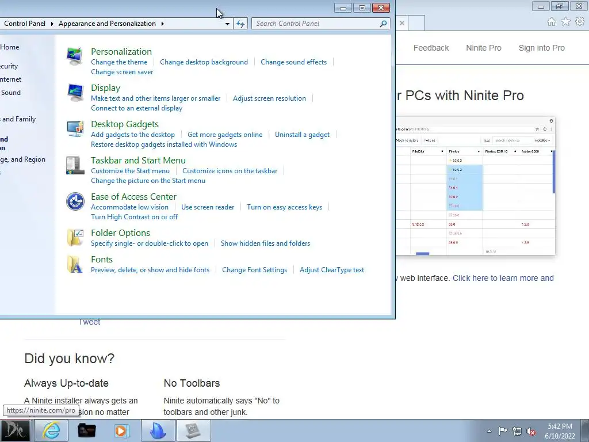
Task: Open the Display category icon
Action: [x=75, y=93]
